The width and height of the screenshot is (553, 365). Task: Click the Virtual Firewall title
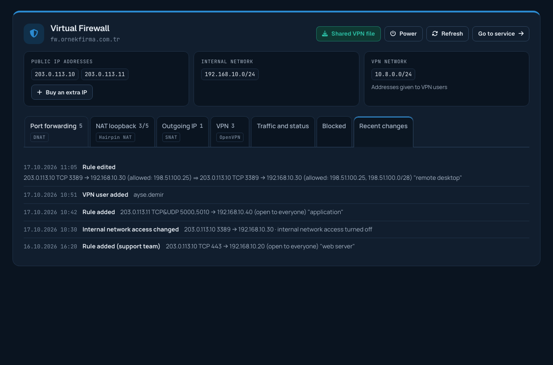tap(80, 28)
